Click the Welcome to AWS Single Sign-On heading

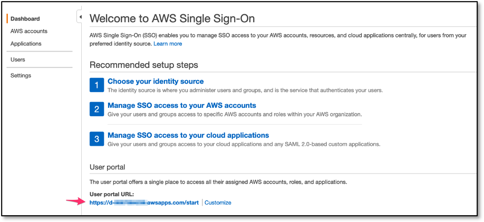pyautogui.click(x=172, y=19)
